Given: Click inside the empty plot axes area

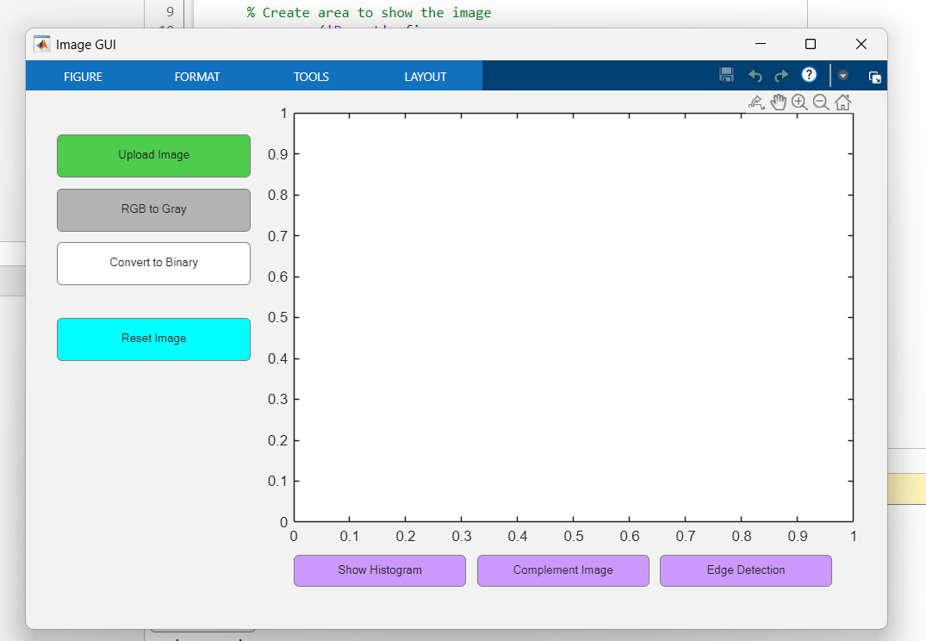Looking at the screenshot, I should point(573,319).
